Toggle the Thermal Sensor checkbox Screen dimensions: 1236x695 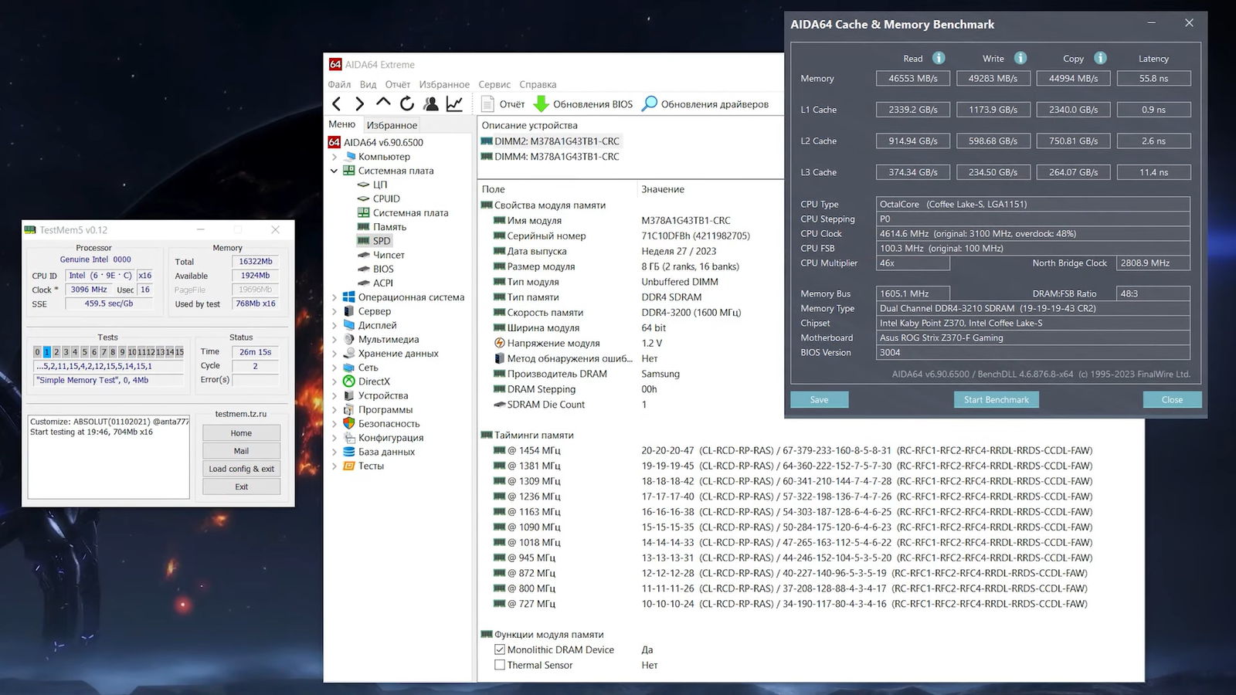tap(500, 665)
